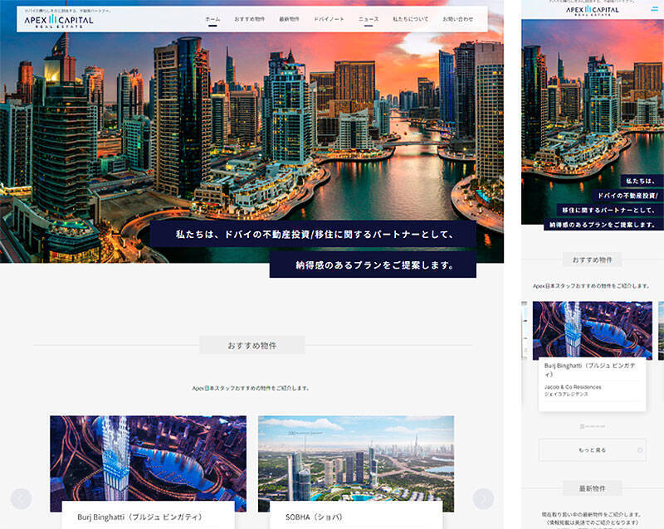The image size is (664, 529).
Task: Click the previous carousel arrow in desktop view
Action: tap(22, 498)
